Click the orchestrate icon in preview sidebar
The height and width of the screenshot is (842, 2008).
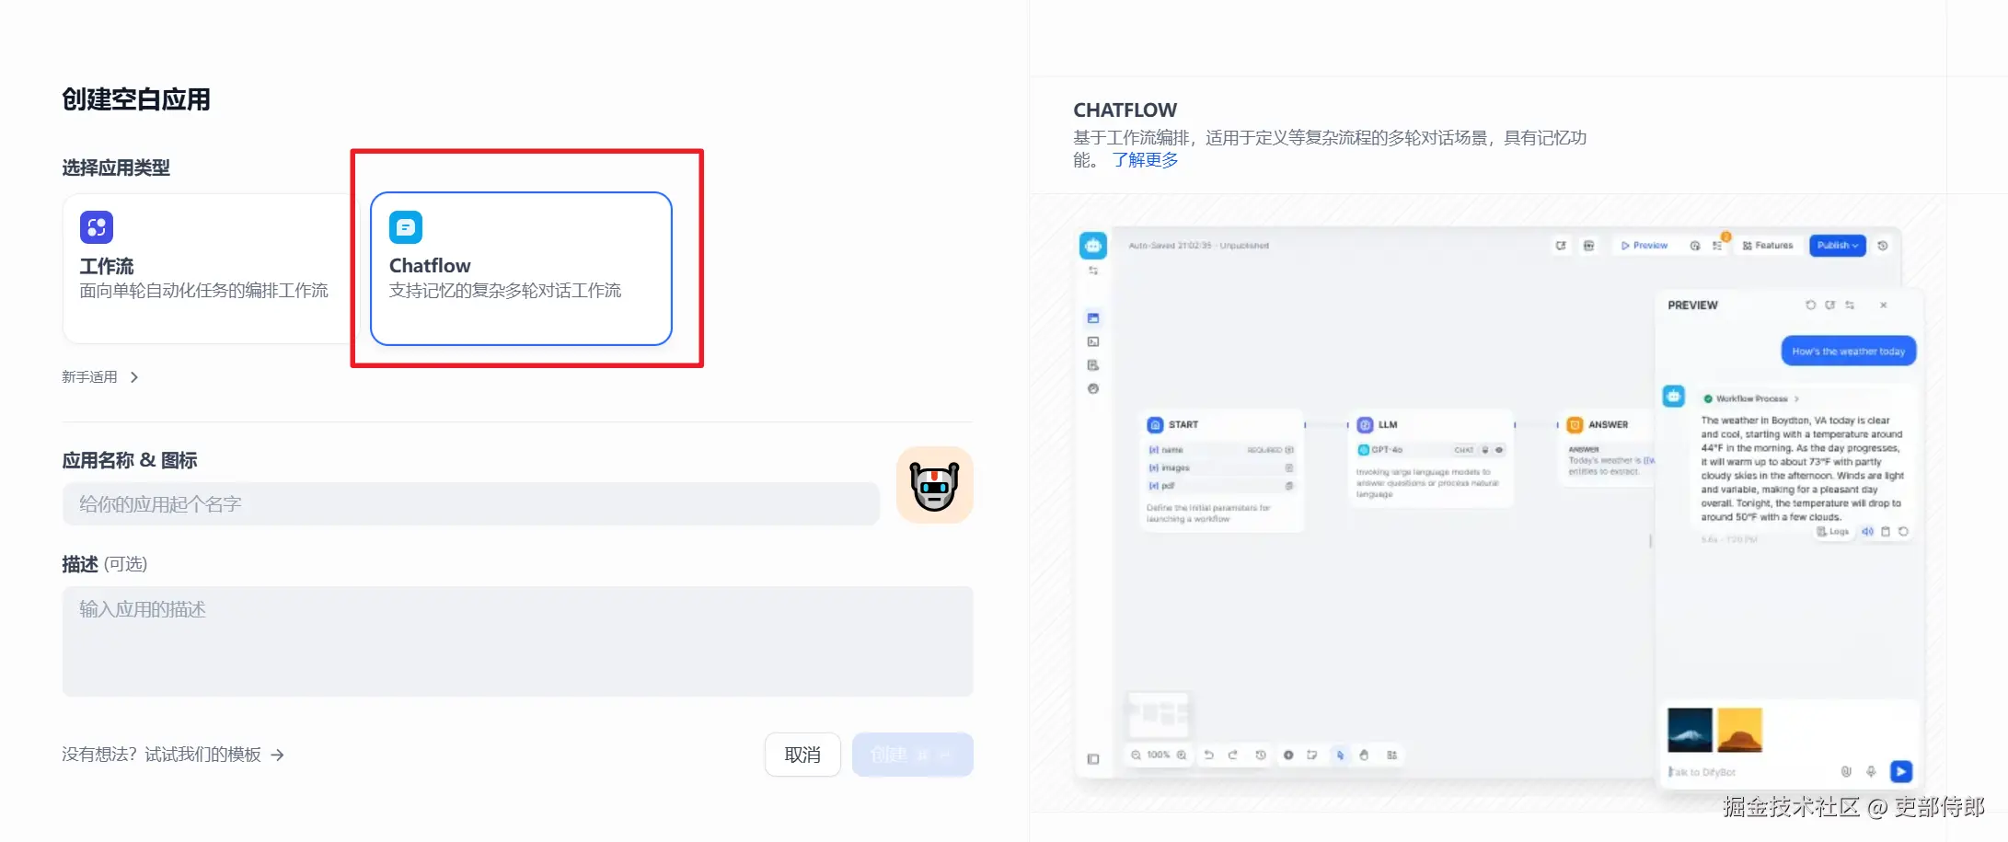1093,318
